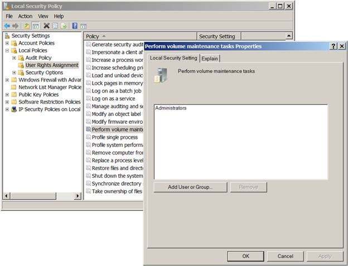Screen dimensions: 348x266
Task: Click the disabled Remove button
Action: 248,187
